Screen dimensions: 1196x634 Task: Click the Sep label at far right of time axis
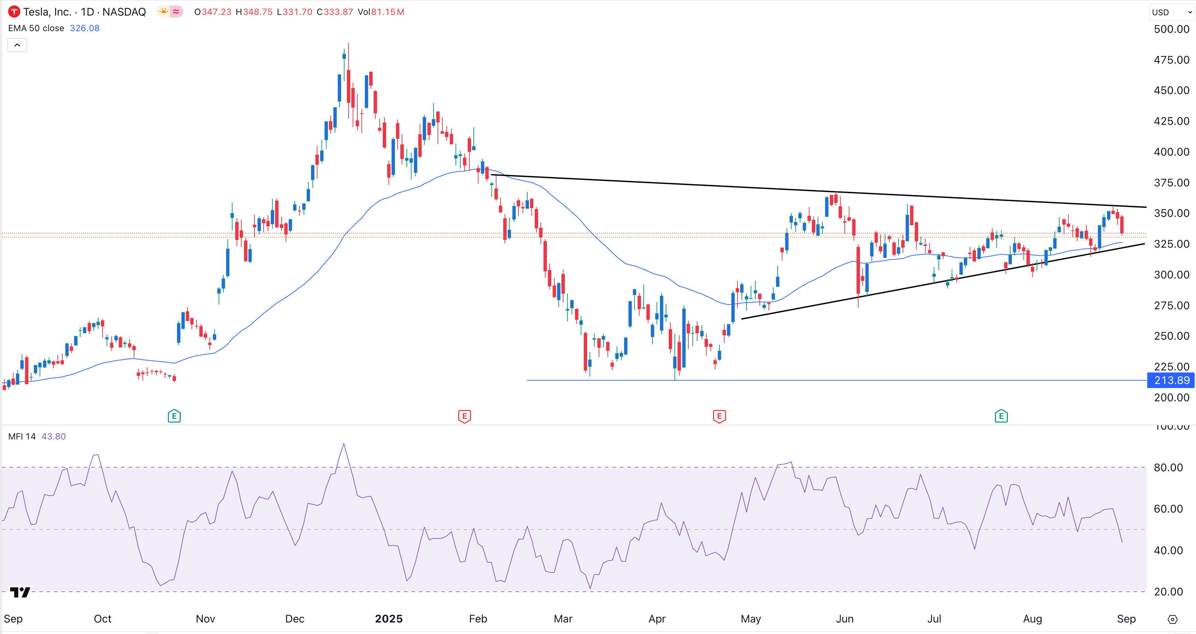pos(1126,619)
